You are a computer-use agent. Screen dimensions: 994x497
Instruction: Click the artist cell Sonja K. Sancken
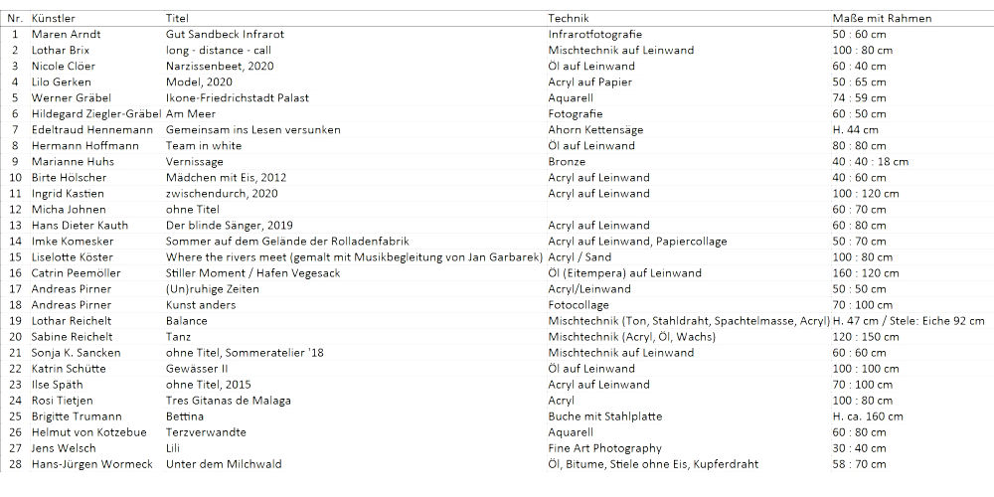tap(77, 352)
